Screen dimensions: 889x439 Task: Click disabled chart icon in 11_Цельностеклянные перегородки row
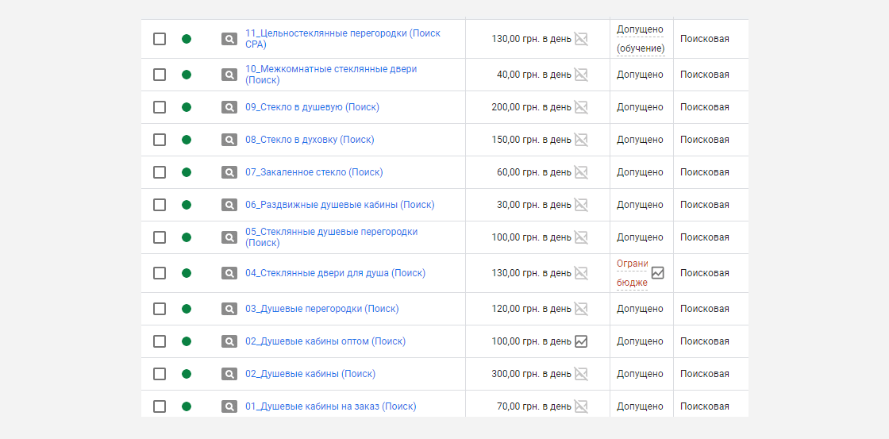tap(580, 39)
